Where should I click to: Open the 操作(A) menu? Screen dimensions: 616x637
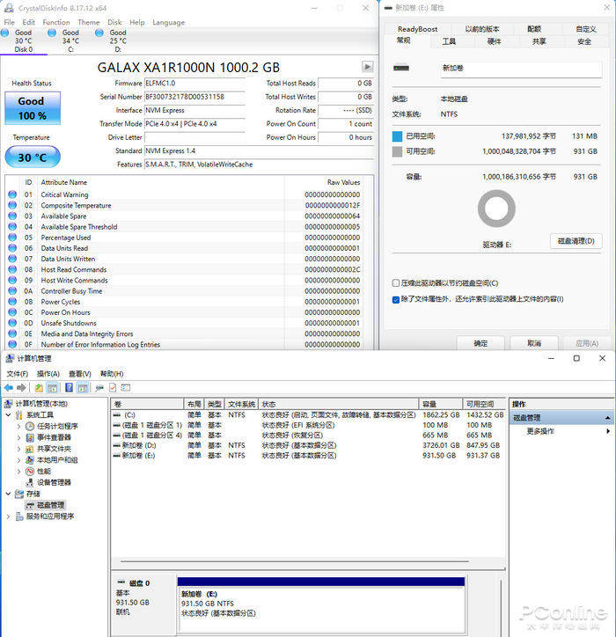tap(48, 374)
